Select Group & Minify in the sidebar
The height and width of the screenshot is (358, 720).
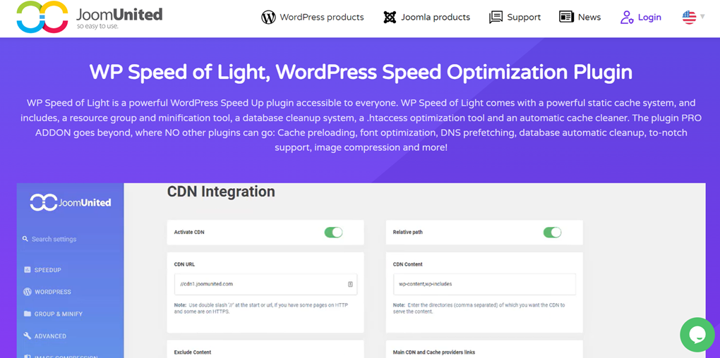click(x=59, y=314)
